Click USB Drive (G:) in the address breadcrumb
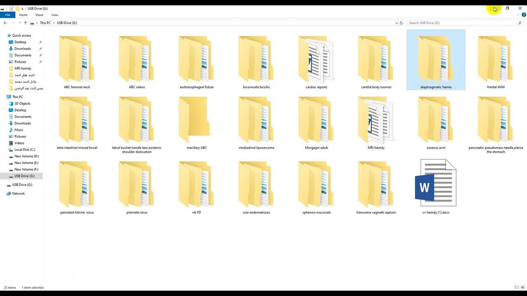The height and width of the screenshot is (296, 527). click(67, 23)
